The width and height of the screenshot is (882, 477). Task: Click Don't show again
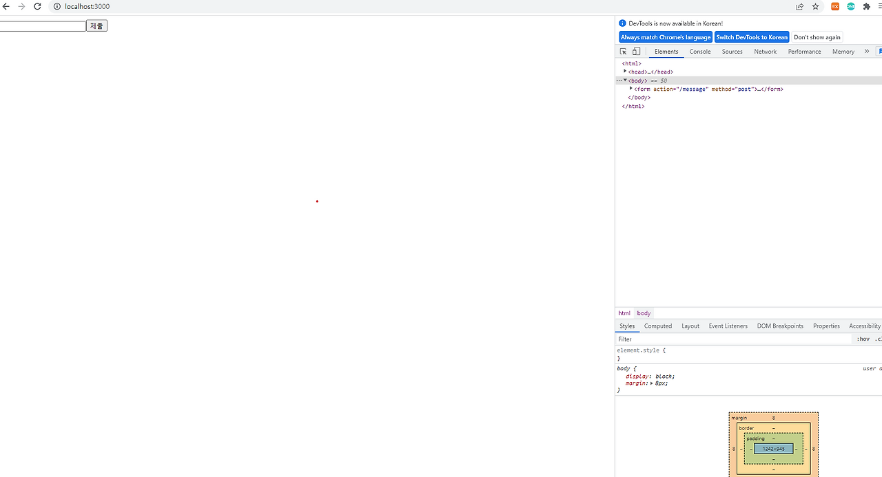[x=817, y=37]
